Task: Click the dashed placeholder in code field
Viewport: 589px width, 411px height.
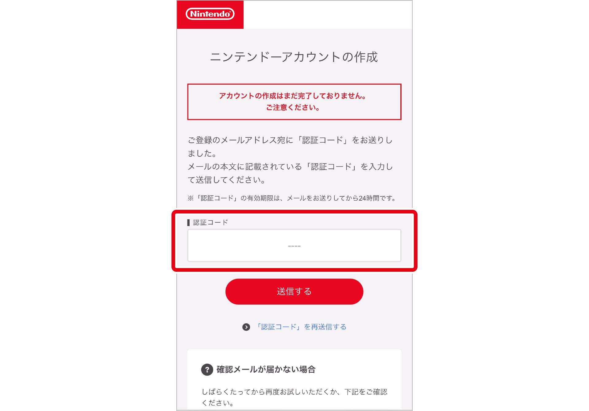Action: [294, 246]
